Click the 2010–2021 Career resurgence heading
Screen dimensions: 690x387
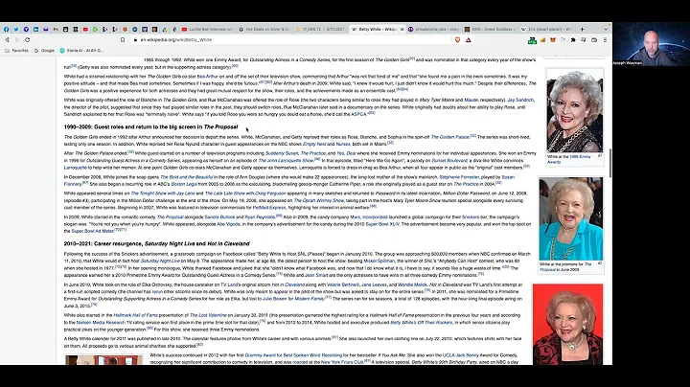(x=156, y=243)
